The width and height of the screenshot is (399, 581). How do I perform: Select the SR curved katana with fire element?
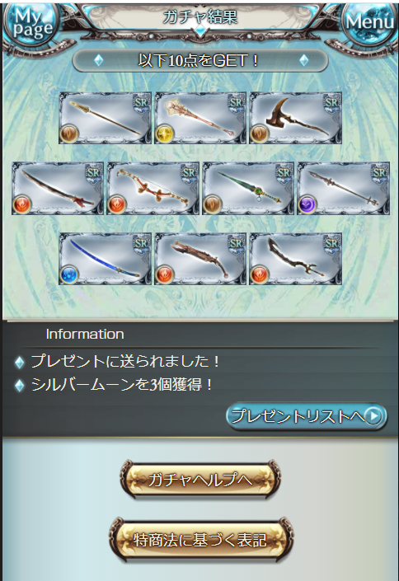tap(58, 188)
